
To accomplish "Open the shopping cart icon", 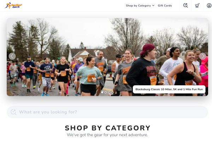I will pyautogui.click(x=197, y=6).
